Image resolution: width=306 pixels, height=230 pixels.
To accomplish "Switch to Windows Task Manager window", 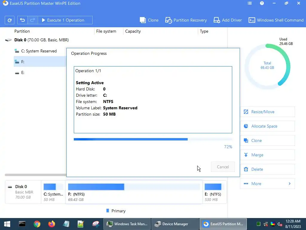I will pos(127,224).
